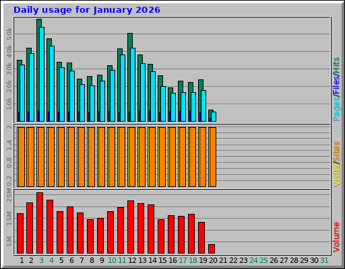Click the 1.4 visits axis label
Screen dimensions: 345x269
(9, 145)
